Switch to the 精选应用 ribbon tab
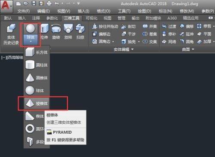The image size is (215, 157). [190, 18]
